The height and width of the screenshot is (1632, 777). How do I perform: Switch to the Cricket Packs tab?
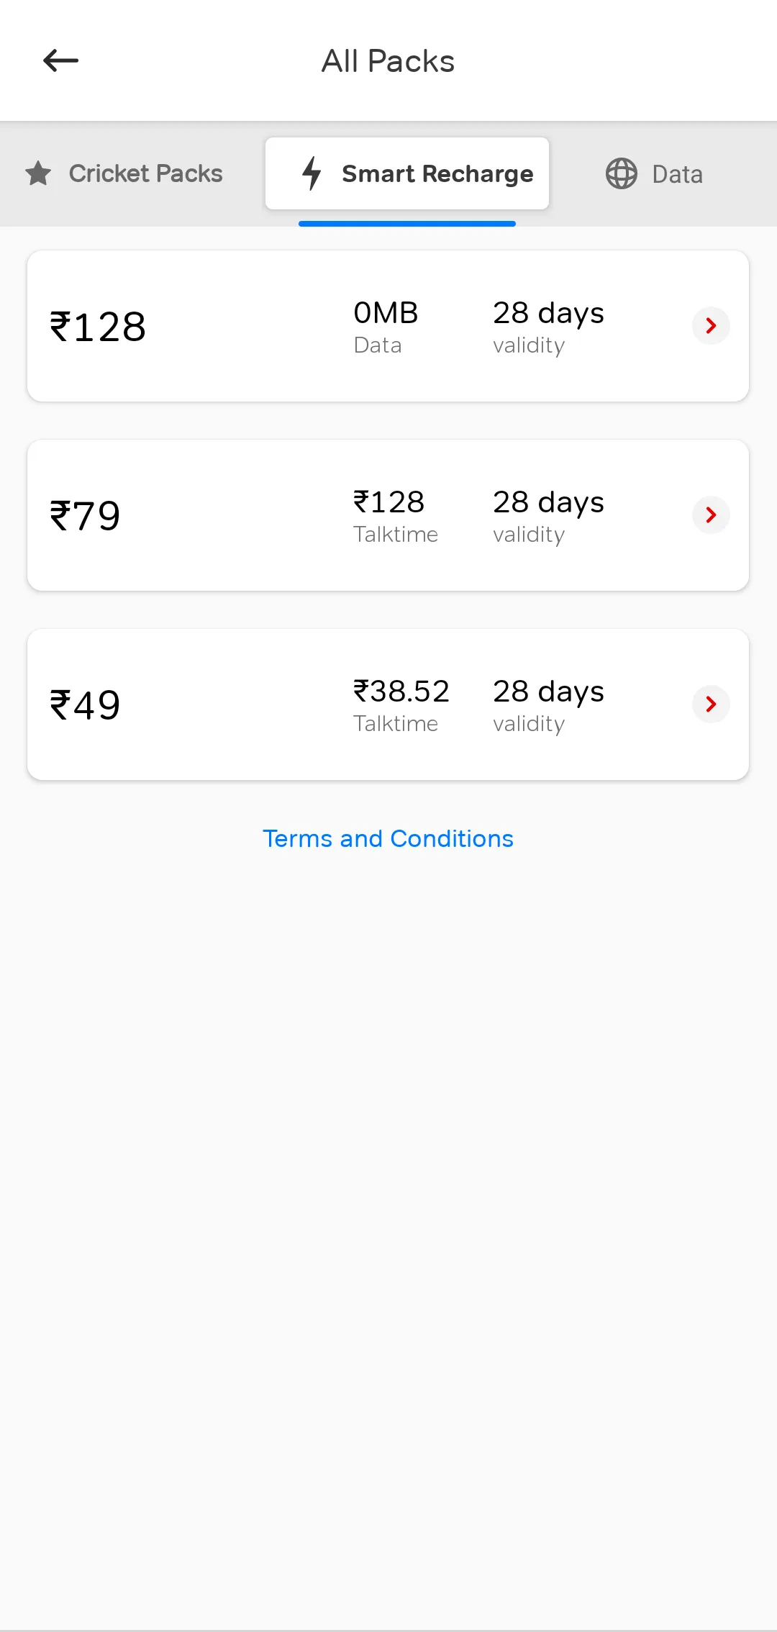pos(145,173)
